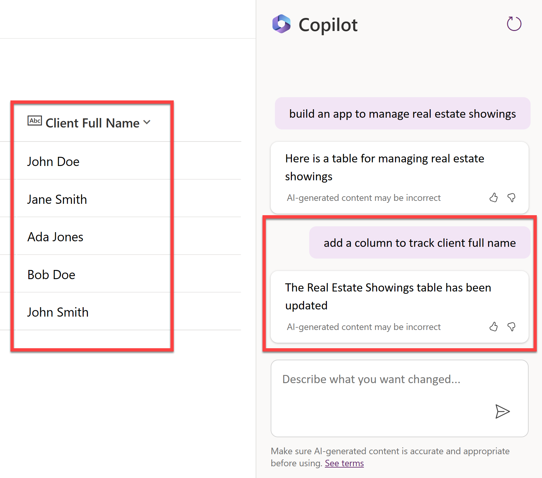Send the Copilot prompt with the arrow icon

point(502,411)
